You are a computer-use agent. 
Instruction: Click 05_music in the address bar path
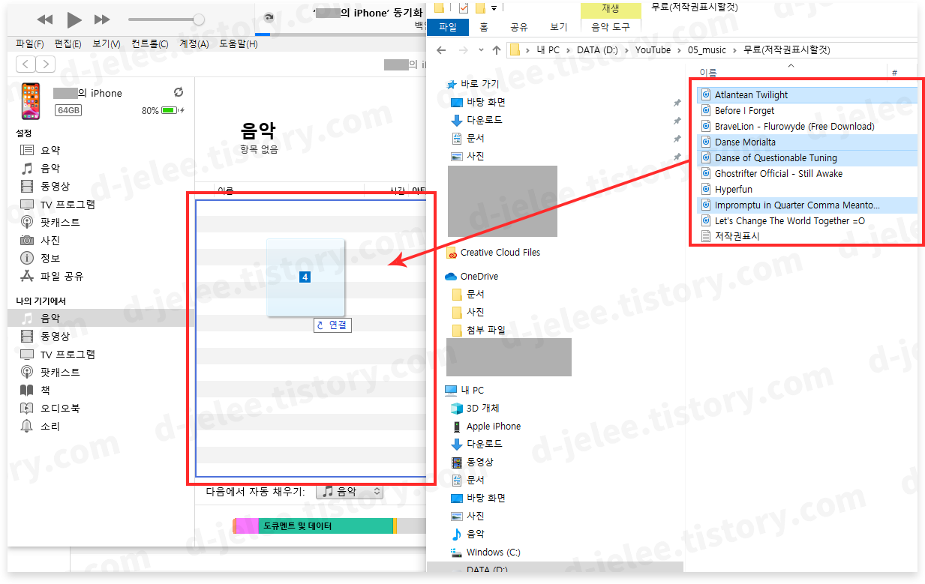[707, 50]
